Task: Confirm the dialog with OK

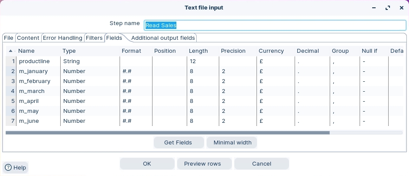Action: coord(147,164)
